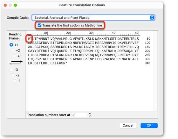The width and height of the screenshot is (178, 139).
Task: Decrease translation start number with down arrow
Action: (x=90, y=116)
